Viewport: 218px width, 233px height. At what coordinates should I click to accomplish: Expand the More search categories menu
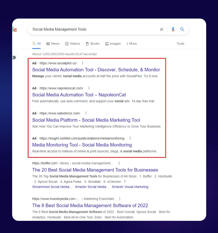tap(132, 44)
